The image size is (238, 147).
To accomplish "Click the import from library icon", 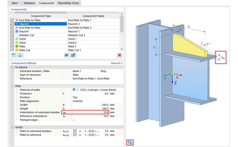I will tap(66, 55).
